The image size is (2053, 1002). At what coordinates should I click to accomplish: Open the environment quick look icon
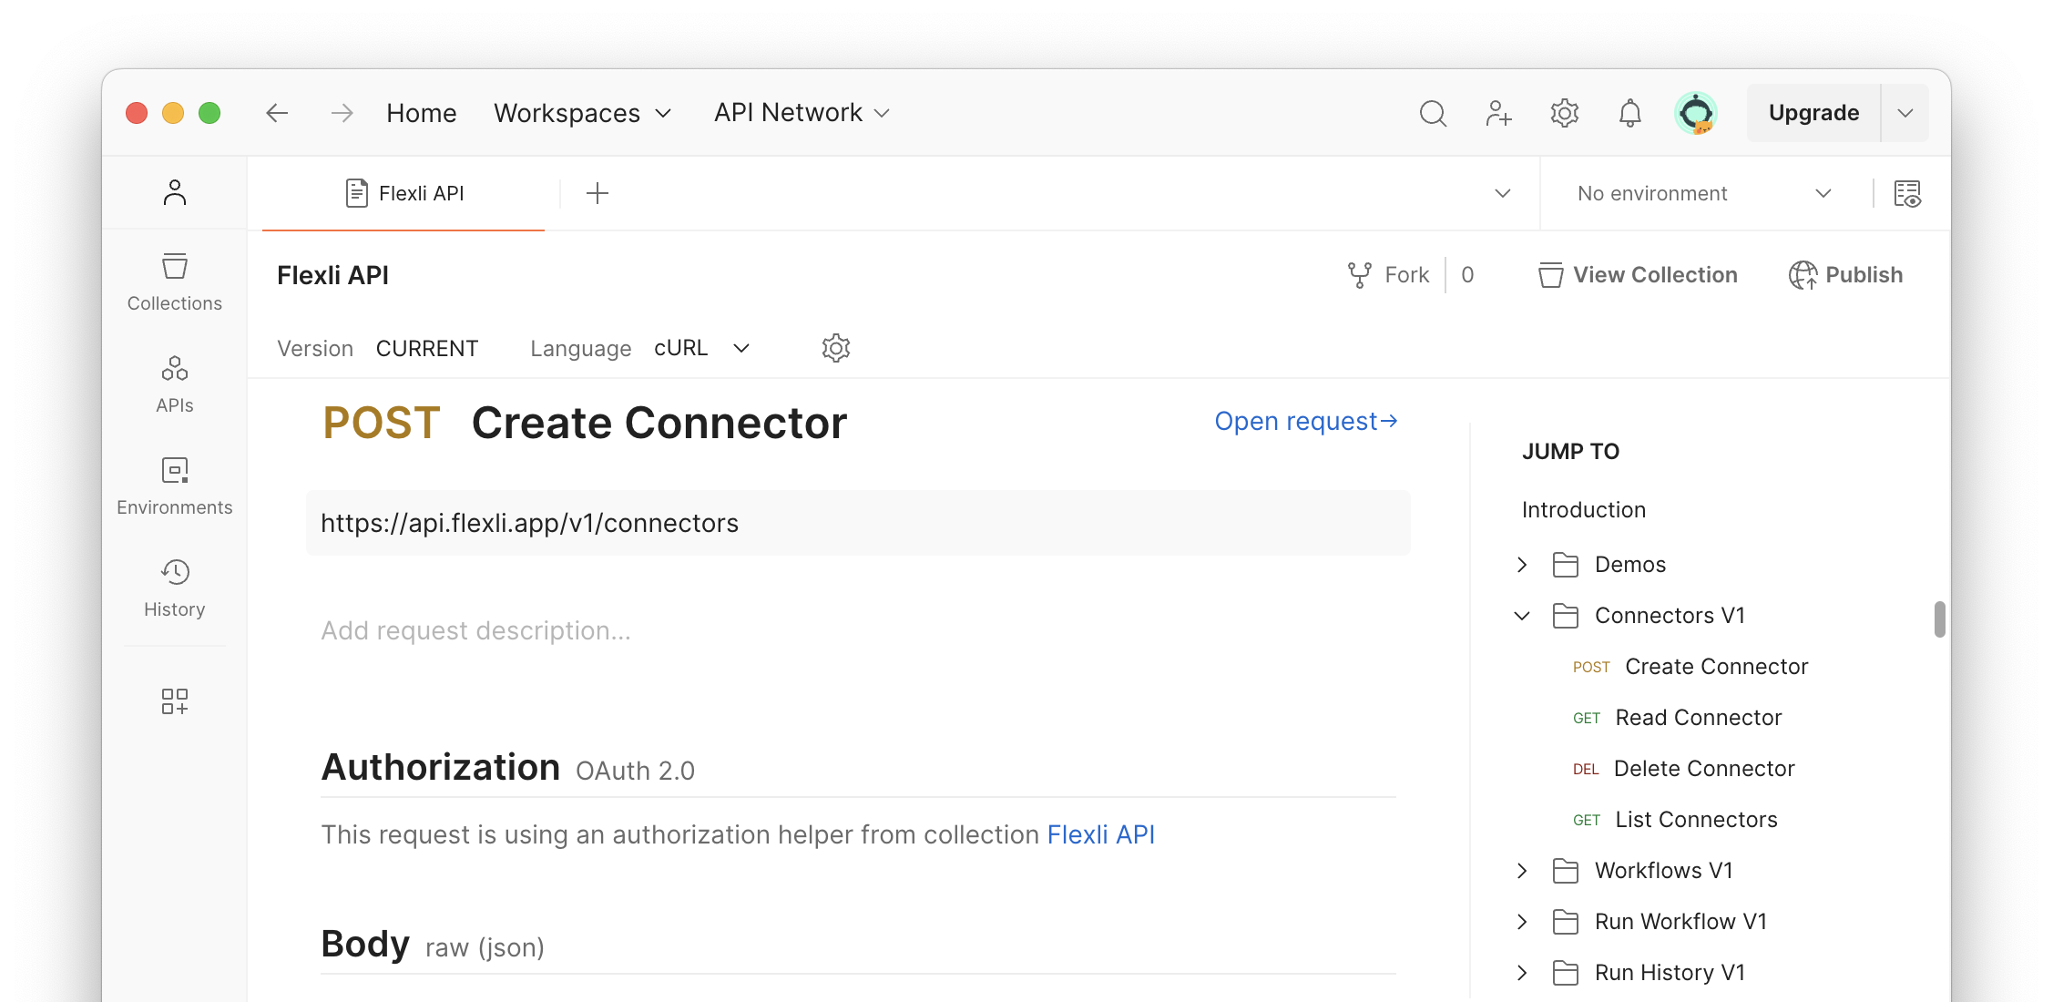1907,193
